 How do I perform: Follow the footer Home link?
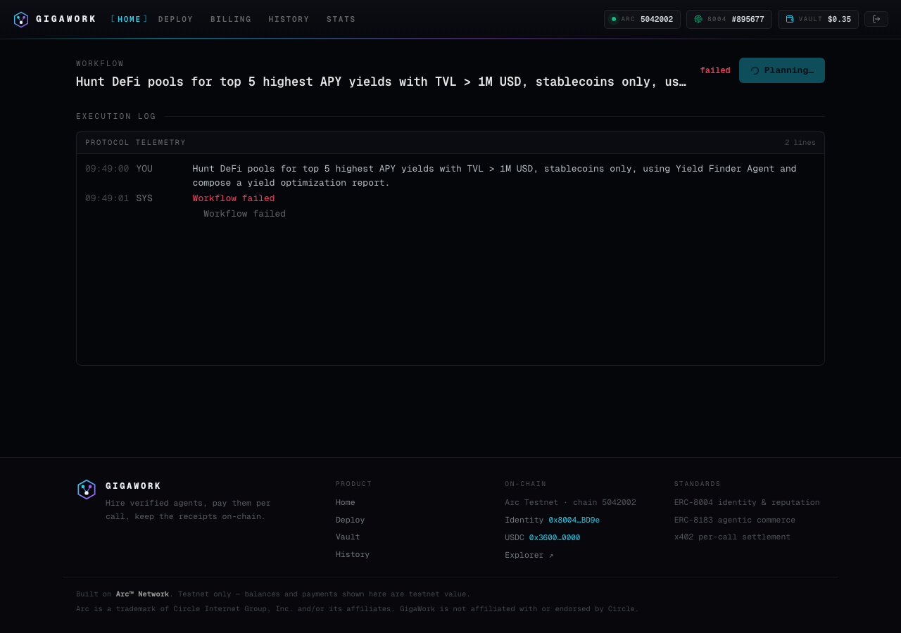[346, 503]
